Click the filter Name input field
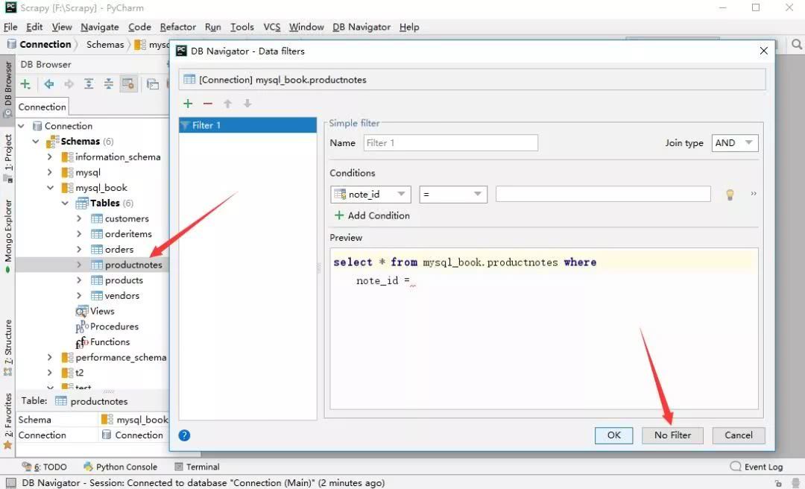 tap(451, 143)
